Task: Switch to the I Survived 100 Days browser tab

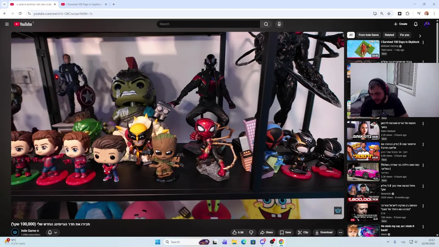Action: [84, 4]
